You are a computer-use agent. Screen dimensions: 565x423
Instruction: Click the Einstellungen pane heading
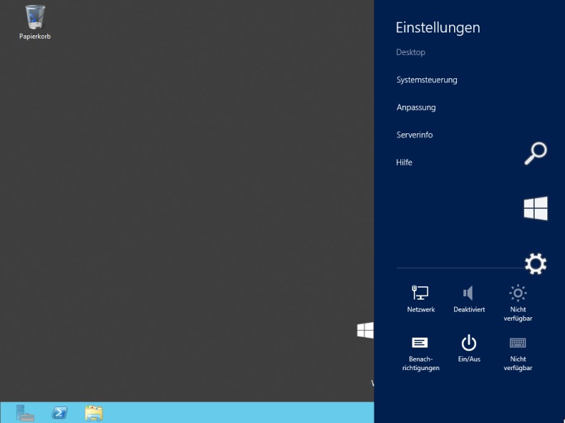click(438, 27)
